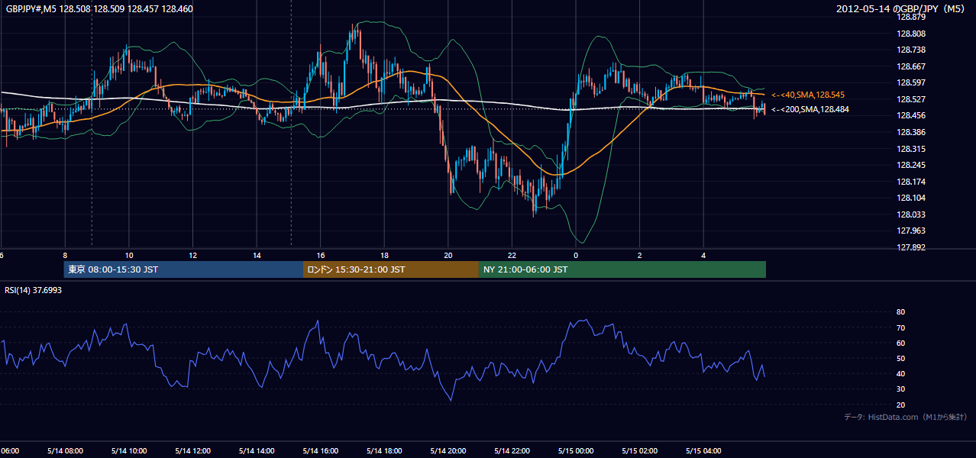Click the 5/15 00:00 date axis label

pyautogui.click(x=576, y=450)
